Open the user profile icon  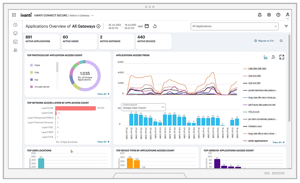coord(287,15)
